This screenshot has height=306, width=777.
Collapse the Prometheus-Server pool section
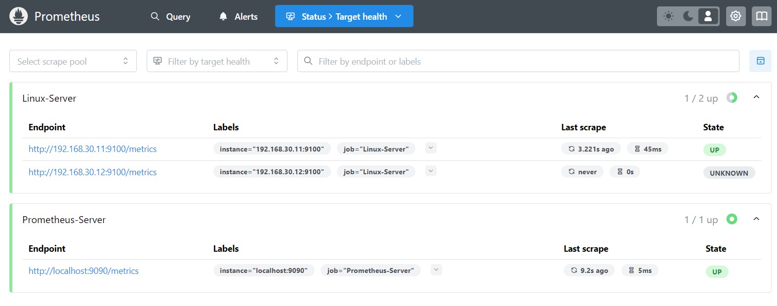tap(756, 219)
